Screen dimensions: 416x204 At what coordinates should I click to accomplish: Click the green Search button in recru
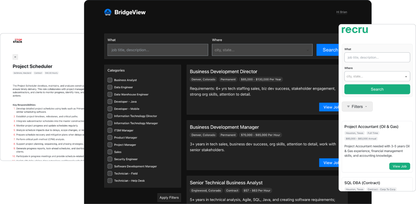click(377, 89)
